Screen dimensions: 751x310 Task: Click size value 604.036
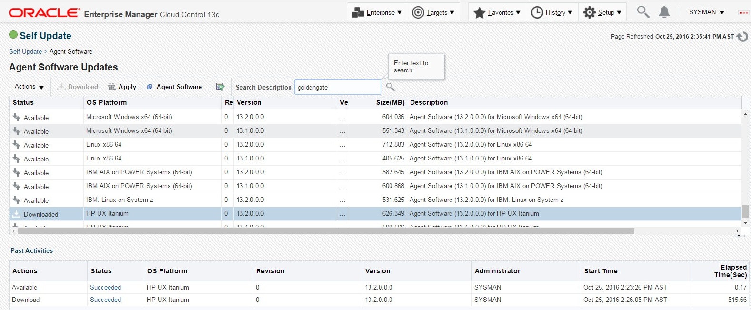[393, 117]
